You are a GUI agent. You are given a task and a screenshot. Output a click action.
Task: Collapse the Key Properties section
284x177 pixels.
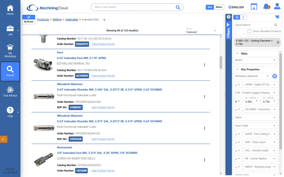(237, 69)
